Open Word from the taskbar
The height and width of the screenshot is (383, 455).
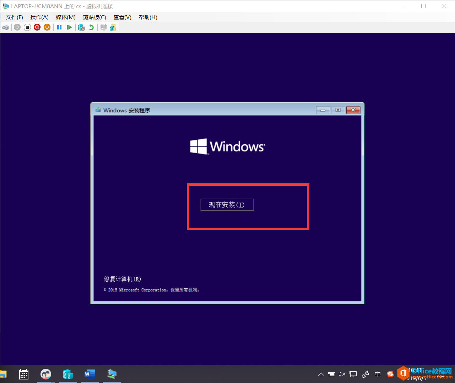(x=90, y=374)
